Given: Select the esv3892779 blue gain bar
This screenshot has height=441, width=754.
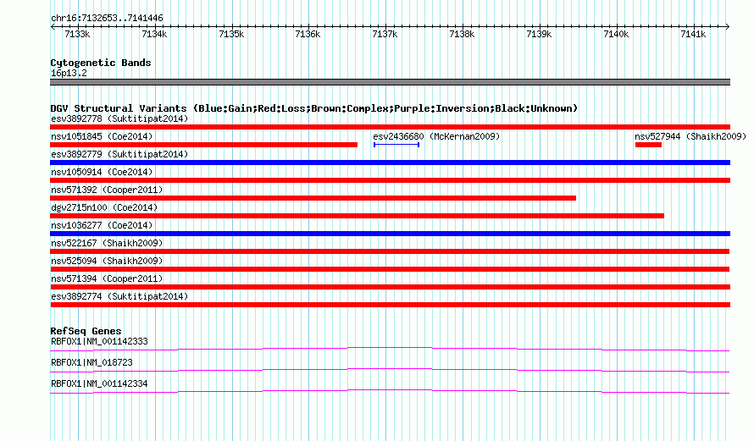Looking at the screenshot, I should tap(390, 163).
